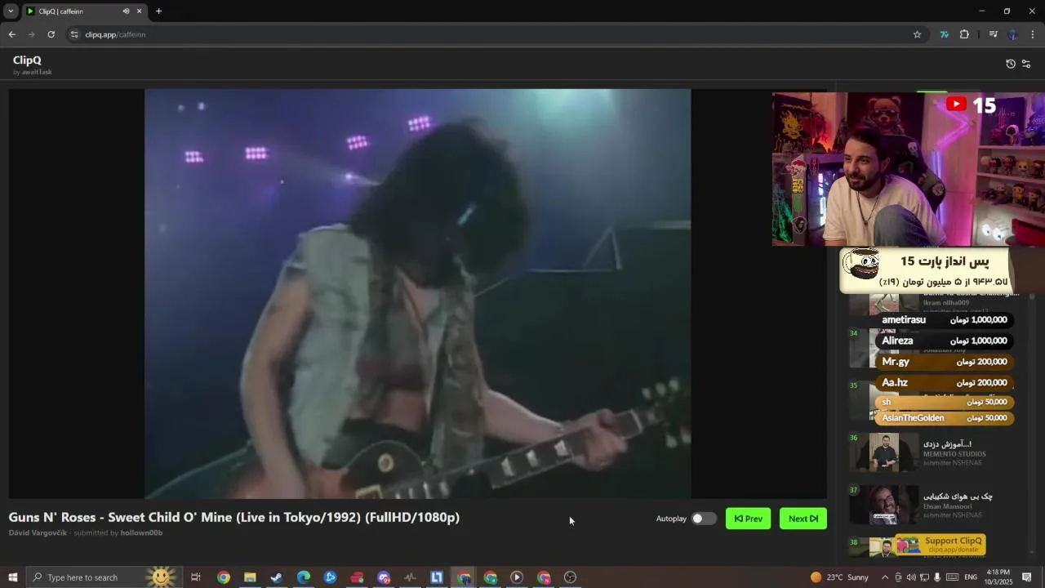Open Task View on the taskbar

coord(196,577)
